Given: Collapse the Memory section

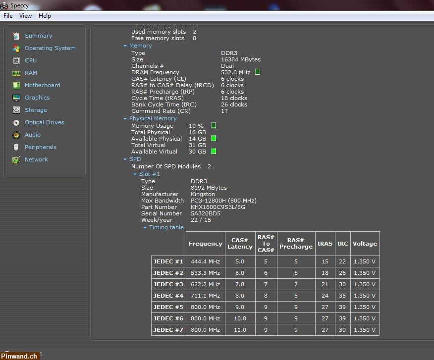Looking at the screenshot, I should (x=125, y=46).
